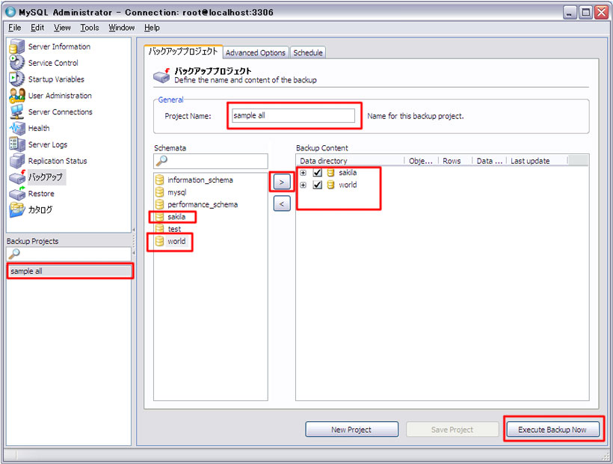
Task: Select the test schema in Schemata list
Action: pos(174,229)
